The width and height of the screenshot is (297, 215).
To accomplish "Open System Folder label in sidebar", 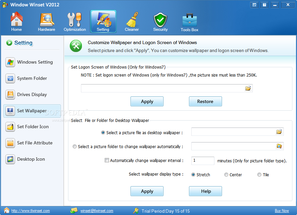I will (x=32, y=78).
